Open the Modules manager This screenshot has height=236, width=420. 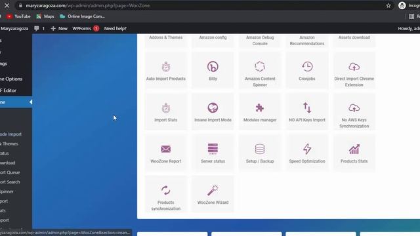pos(260,111)
